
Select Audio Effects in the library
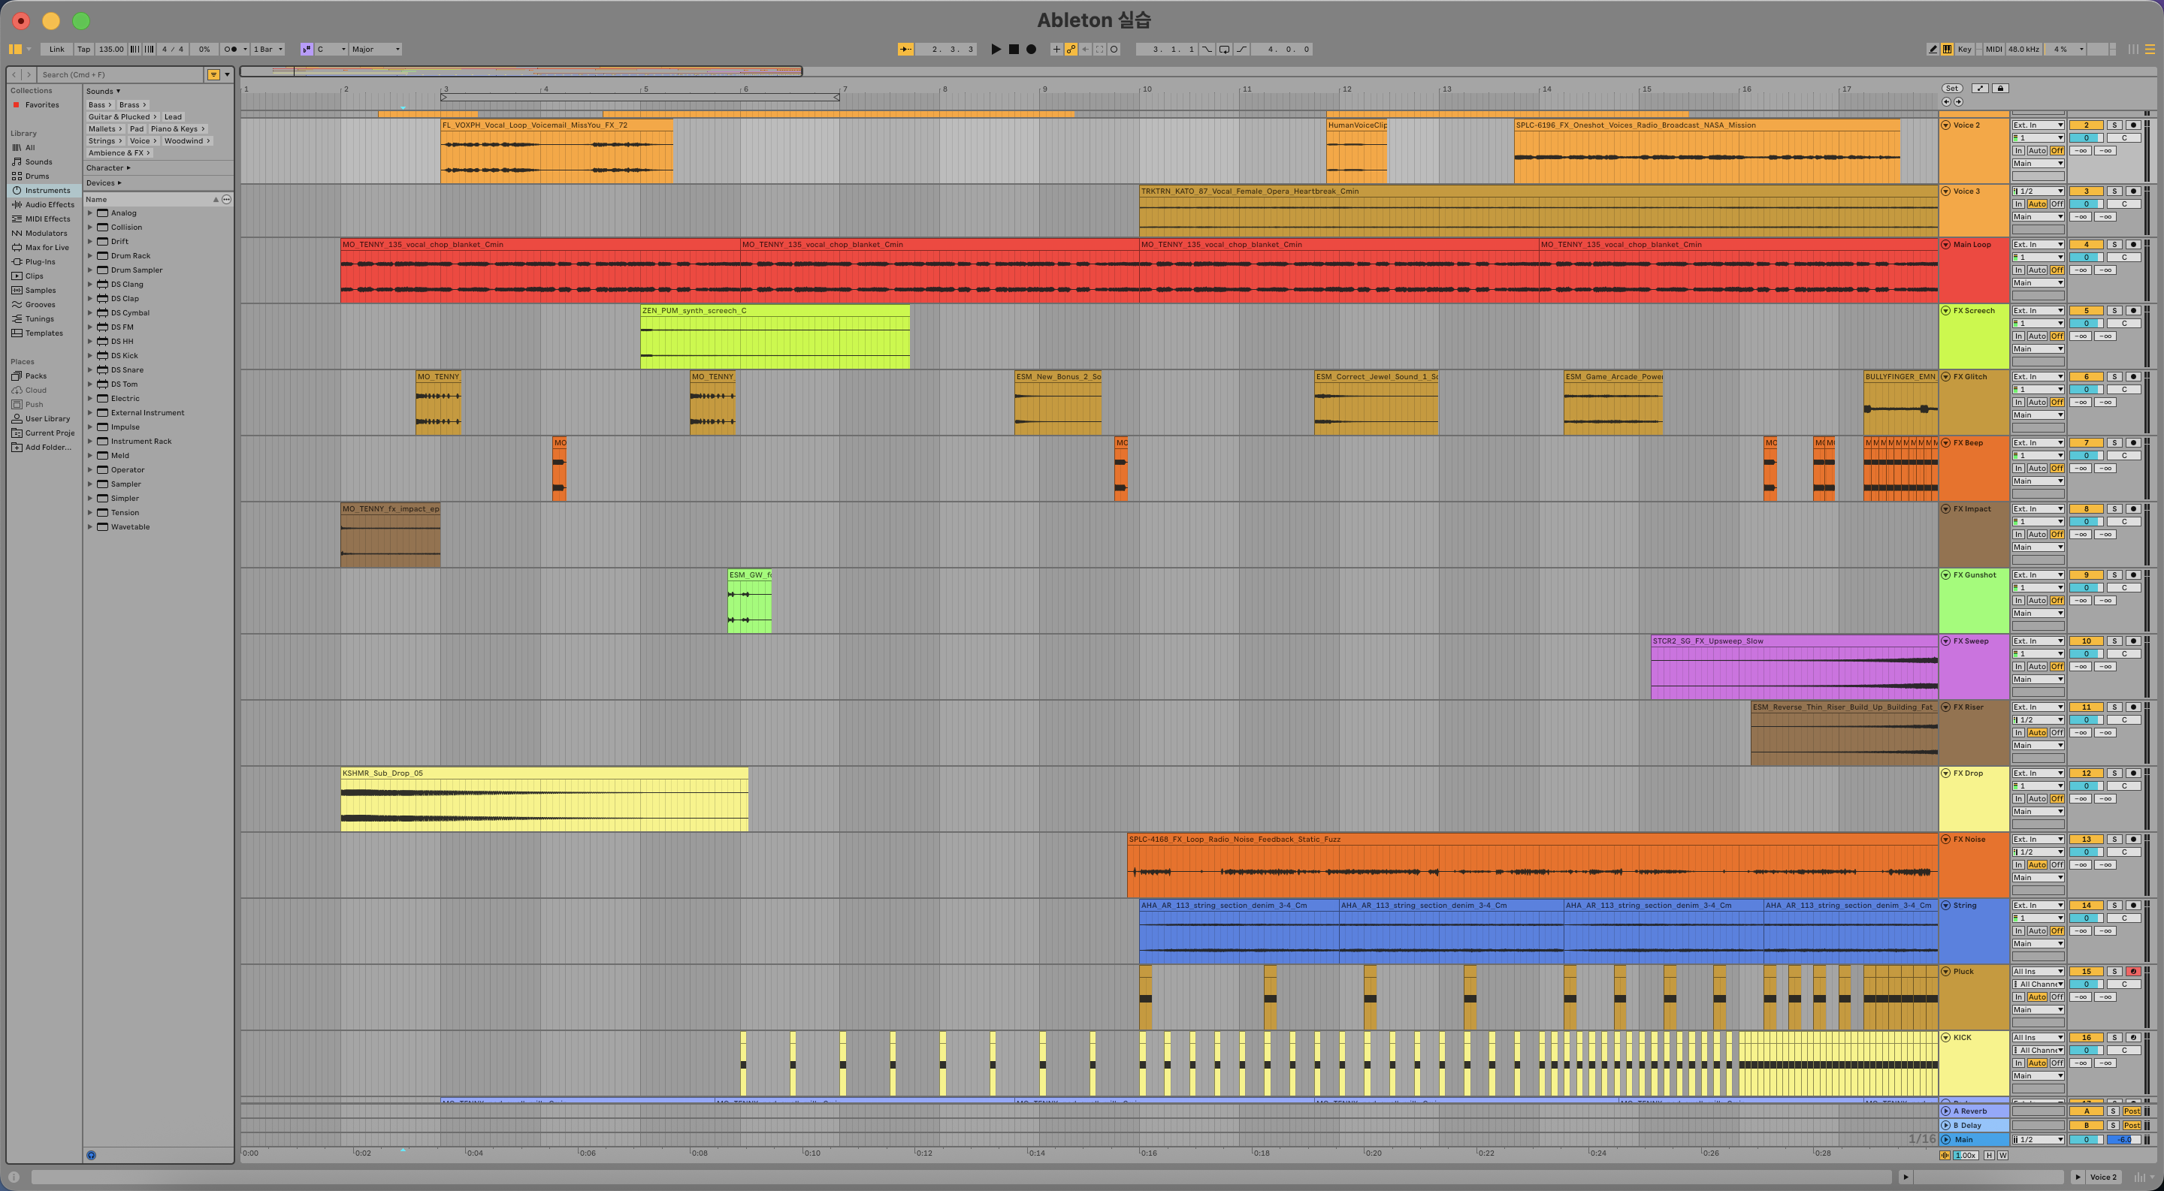(x=50, y=205)
